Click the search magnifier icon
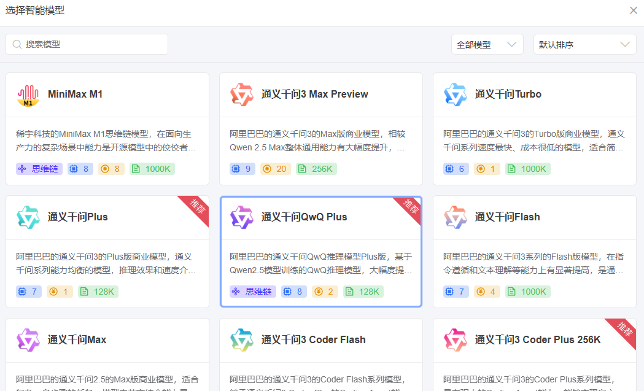The width and height of the screenshot is (644, 391). [17, 44]
